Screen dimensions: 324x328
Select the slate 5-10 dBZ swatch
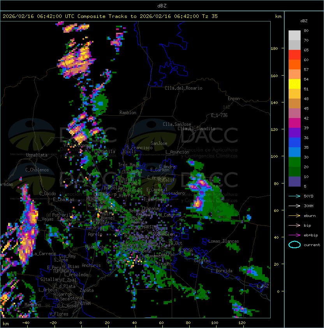[x=294, y=182]
